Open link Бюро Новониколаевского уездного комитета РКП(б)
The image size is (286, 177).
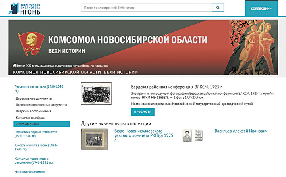click(143, 135)
